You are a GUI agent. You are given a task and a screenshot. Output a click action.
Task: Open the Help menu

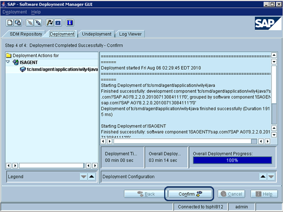tap(36, 12)
